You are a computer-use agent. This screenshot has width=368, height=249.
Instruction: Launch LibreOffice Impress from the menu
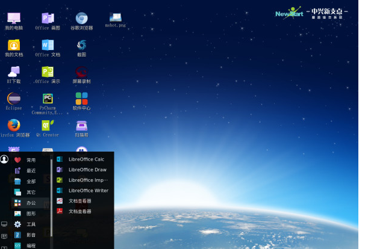(83, 180)
